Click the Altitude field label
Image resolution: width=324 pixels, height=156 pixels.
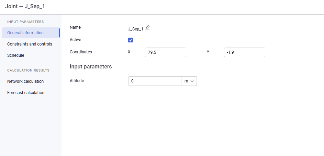(x=77, y=81)
